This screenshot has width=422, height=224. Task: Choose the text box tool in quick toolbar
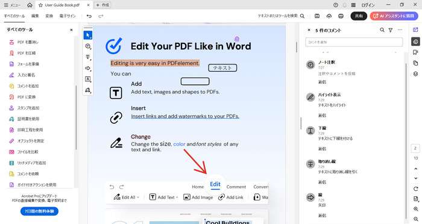(88, 79)
